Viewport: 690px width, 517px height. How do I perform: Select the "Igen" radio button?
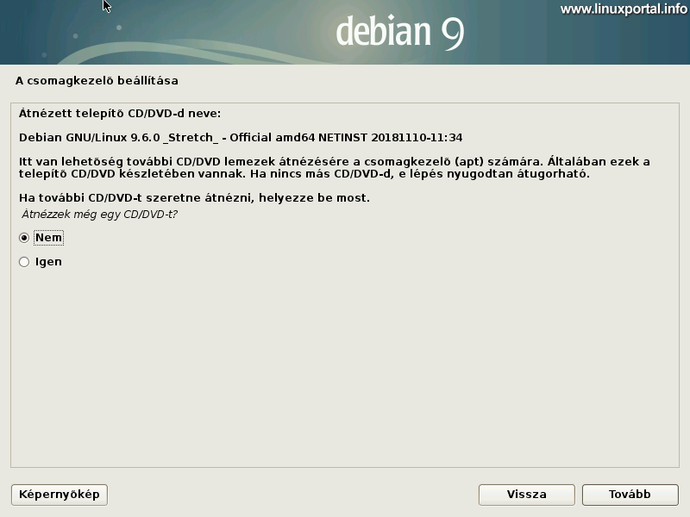[24, 262]
